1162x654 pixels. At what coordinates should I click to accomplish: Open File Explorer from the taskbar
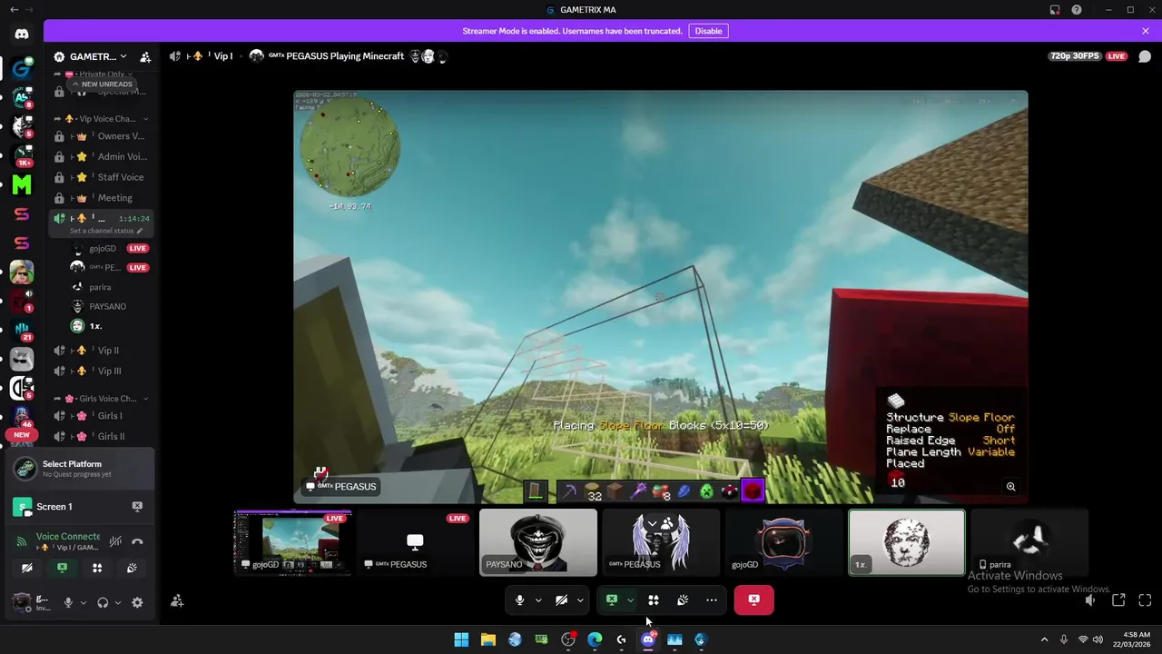tap(487, 639)
